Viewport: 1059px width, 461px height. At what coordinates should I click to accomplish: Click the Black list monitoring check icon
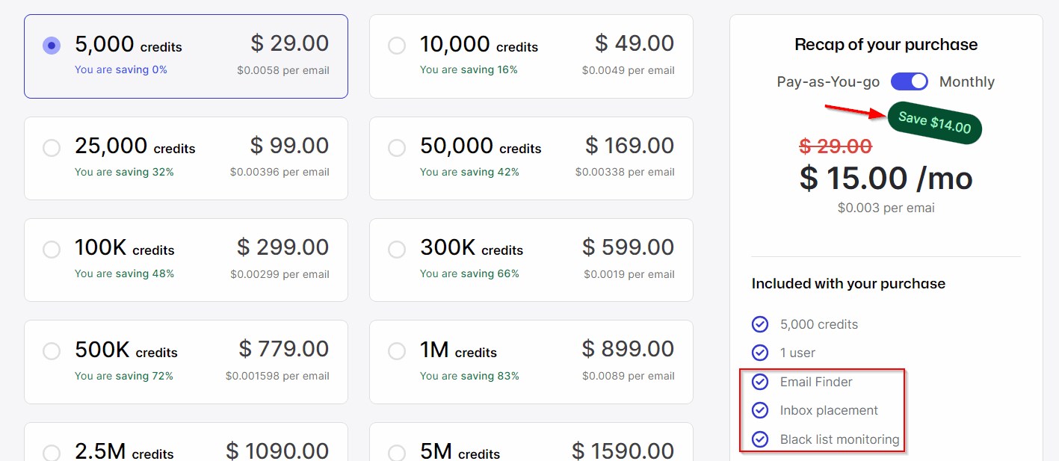coord(760,439)
